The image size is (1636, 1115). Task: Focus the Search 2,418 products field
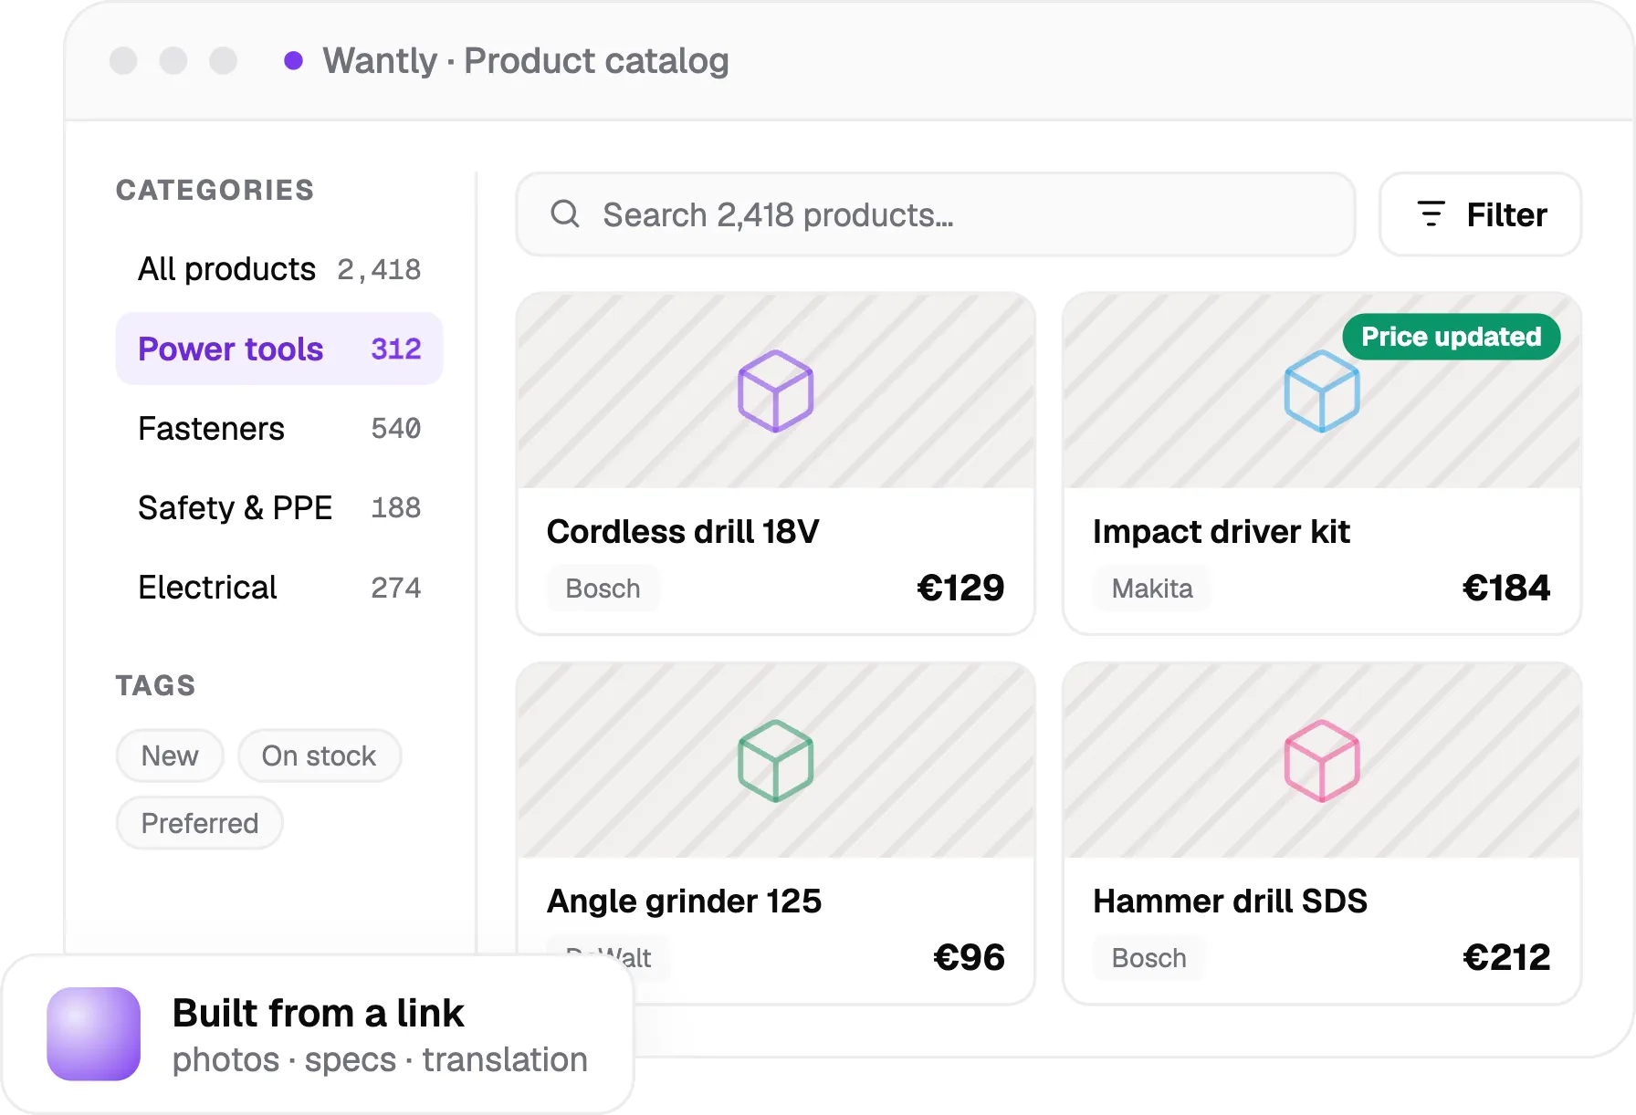pyautogui.click(x=935, y=214)
